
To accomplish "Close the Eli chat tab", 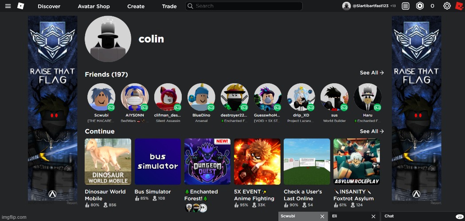I will 374,217.
